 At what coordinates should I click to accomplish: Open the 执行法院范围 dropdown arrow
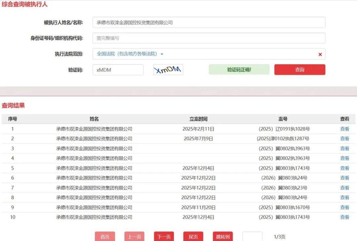[162, 54]
